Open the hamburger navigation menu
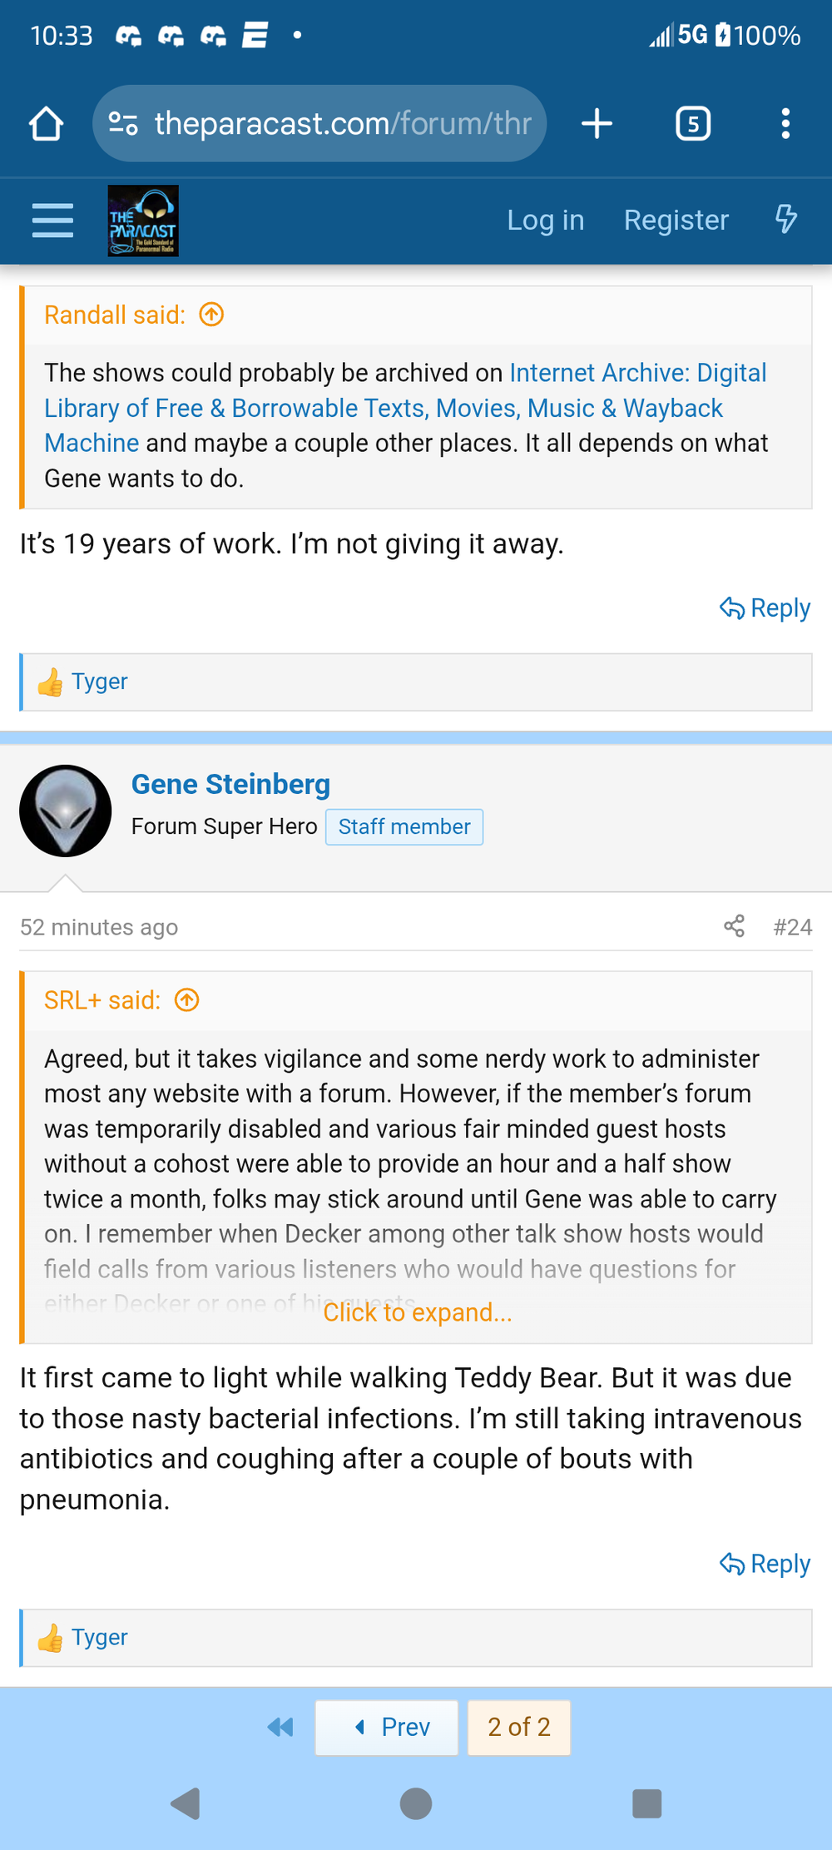This screenshot has width=832, height=1850. (52, 221)
